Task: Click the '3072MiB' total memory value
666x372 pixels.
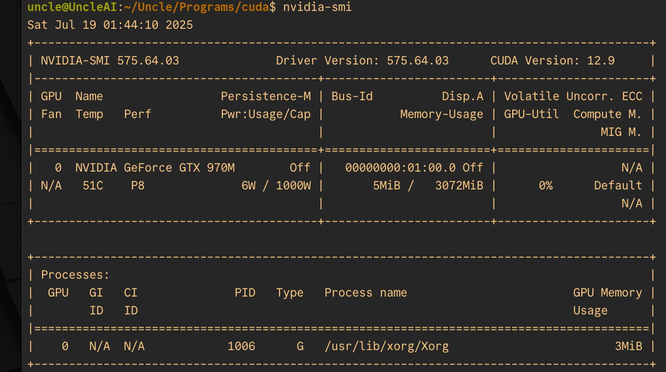Action: click(x=459, y=185)
